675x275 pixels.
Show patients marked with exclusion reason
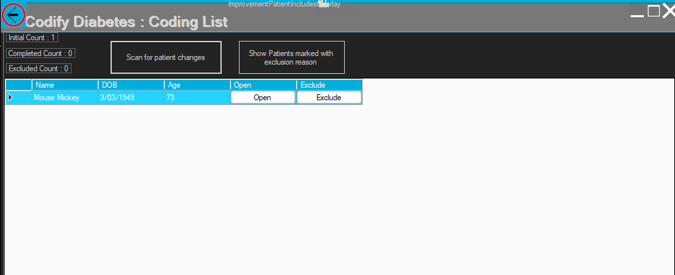[291, 57]
